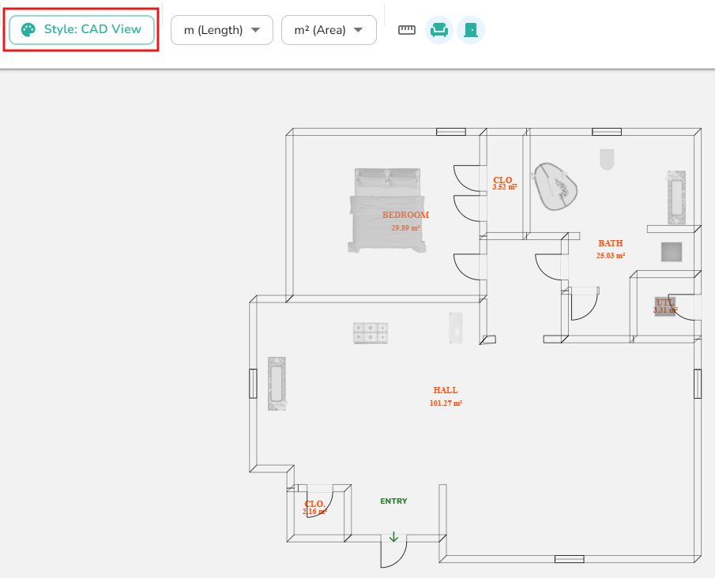The height and width of the screenshot is (578, 715).
Task: Click the green entry arrow icon
Action: [393, 538]
